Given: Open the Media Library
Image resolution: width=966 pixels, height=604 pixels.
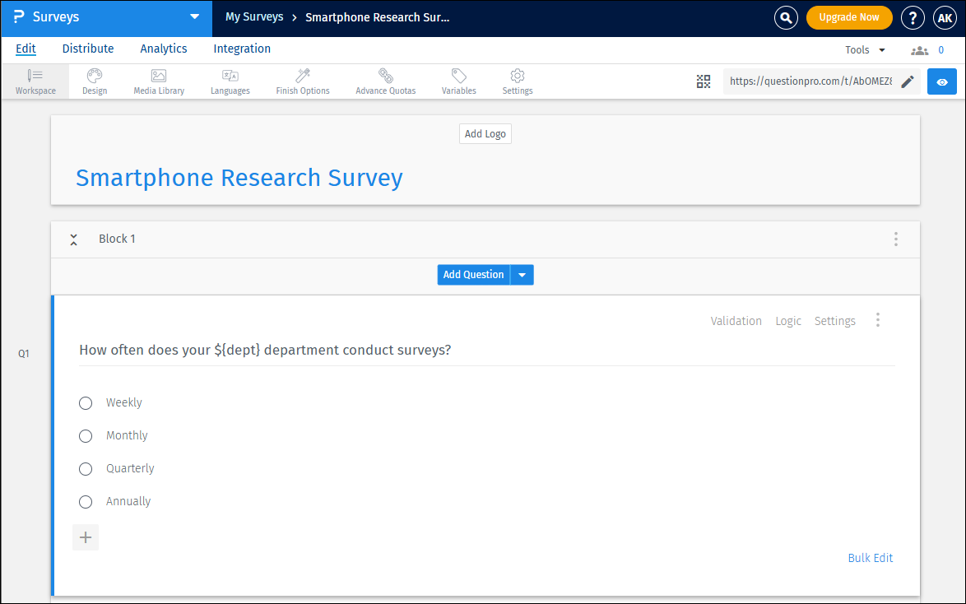Looking at the screenshot, I should [158, 81].
